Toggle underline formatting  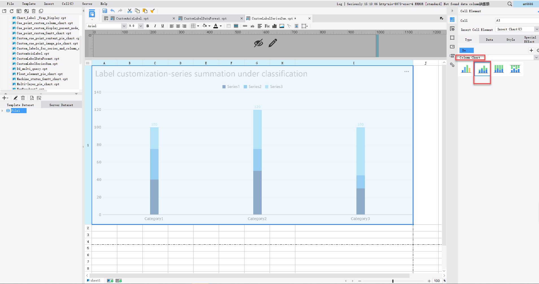pyautogui.click(x=163, y=26)
